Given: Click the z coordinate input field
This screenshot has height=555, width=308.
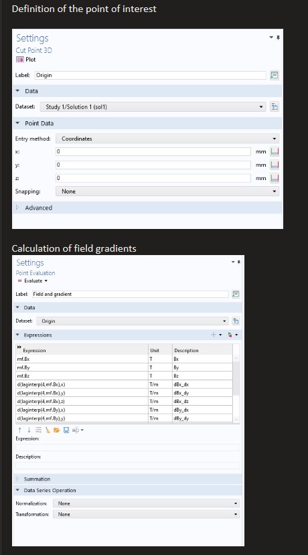Looking at the screenshot, I should coord(153,178).
